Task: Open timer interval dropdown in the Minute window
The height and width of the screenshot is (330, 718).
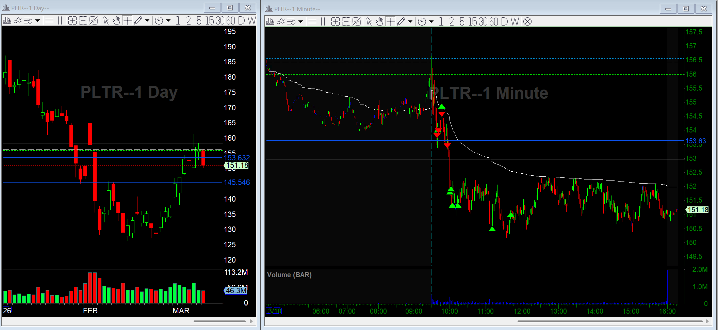Action: click(x=431, y=22)
